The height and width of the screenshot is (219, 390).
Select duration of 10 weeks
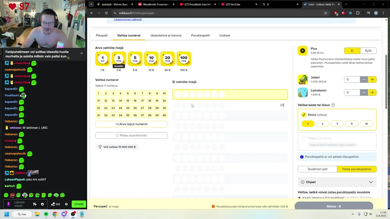click(366, 124)
